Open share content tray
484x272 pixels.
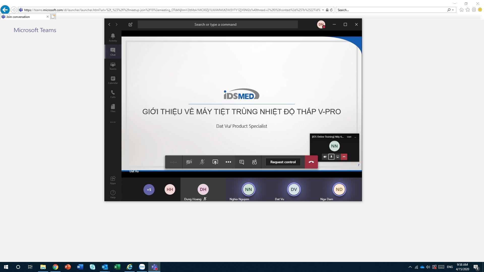point(215,162)
